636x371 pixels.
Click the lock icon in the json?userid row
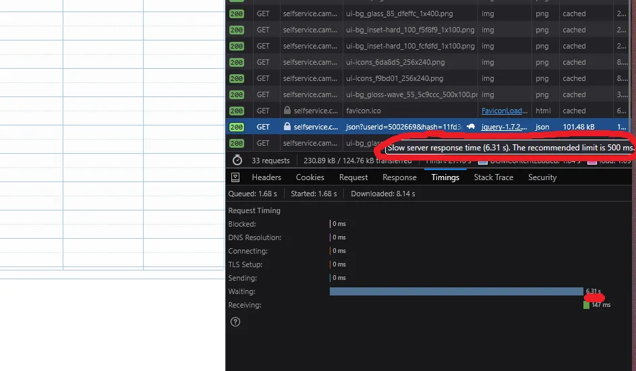(287, 127)
